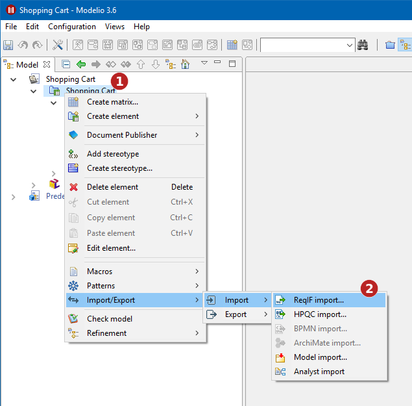Image resolution: width=412 pixels, height=406 pixels.
Task: Choose Create stereotype... in context menu
Action: pyautogui.click(x=136, y=168)
